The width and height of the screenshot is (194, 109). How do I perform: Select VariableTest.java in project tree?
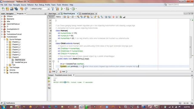pos(21,62)
